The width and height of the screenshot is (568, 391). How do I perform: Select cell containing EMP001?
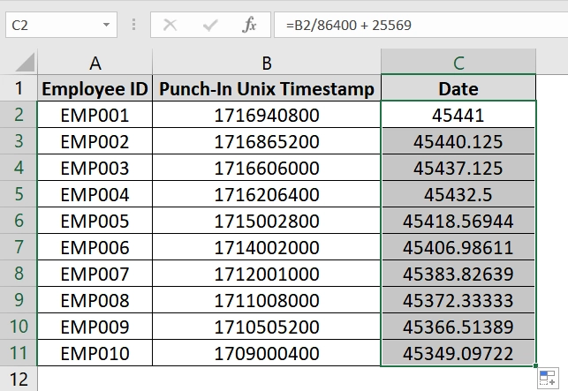[95, 115]
